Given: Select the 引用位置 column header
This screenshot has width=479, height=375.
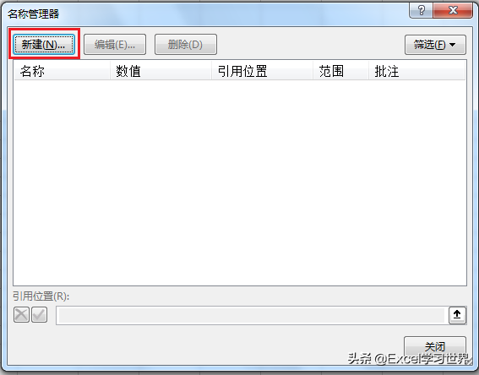Looking at the screenshot, I should (x=263, y=71).
